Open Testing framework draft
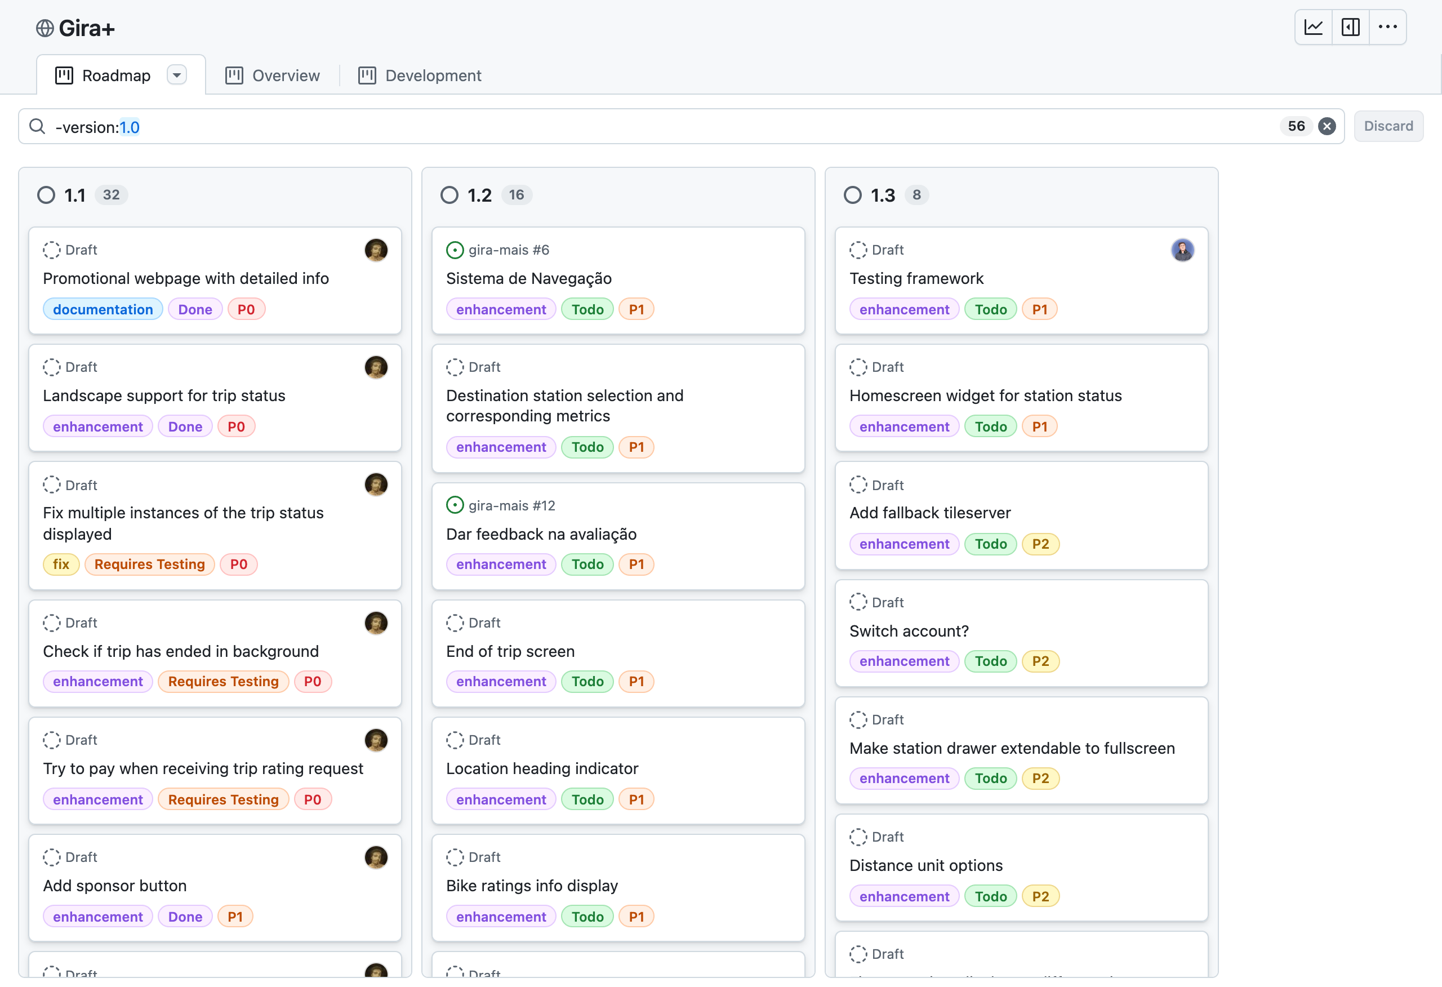This screenshot has width=1442, height=987. (x=916, y=279)
